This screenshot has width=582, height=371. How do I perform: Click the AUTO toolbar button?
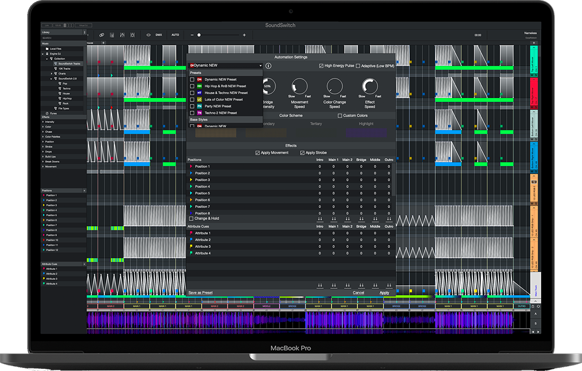(175, 35)
